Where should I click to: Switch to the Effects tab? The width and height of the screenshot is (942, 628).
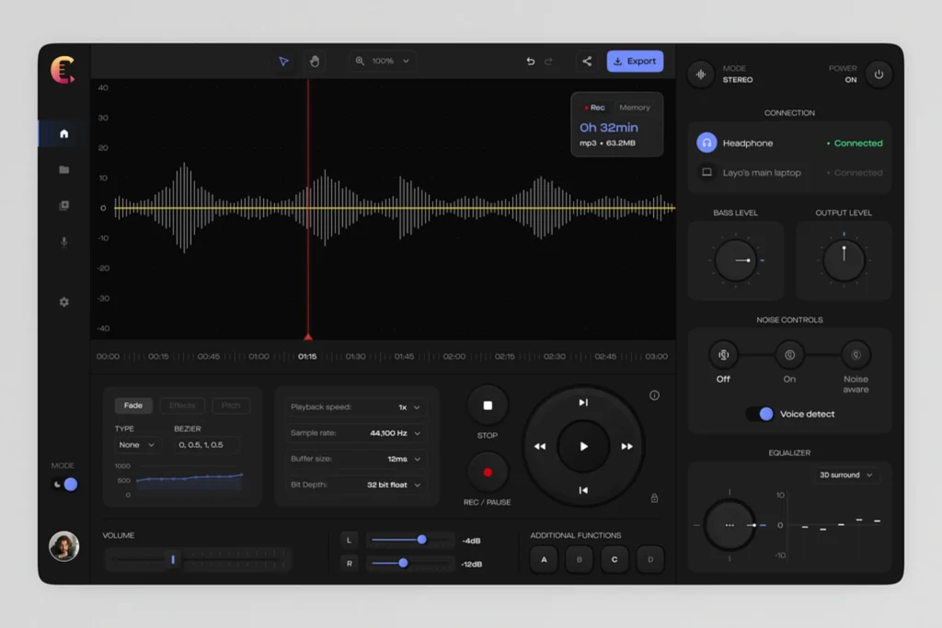(182, 405)
